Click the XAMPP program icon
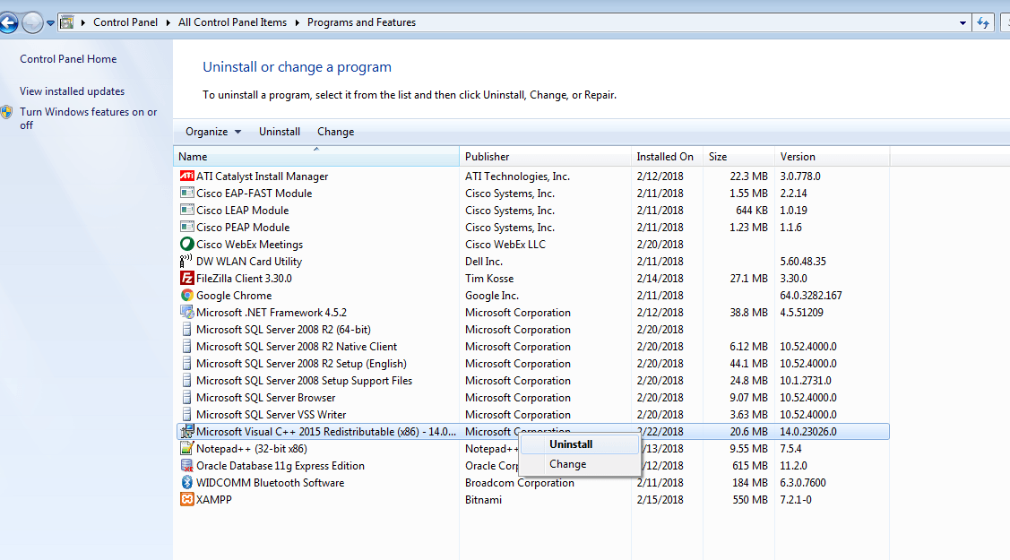 pyautogui.click(x=186, y=500)
